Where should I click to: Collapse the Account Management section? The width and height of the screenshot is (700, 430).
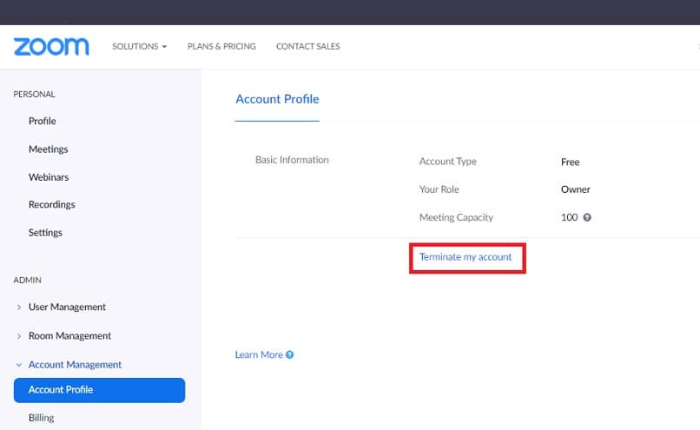(19, 365)
